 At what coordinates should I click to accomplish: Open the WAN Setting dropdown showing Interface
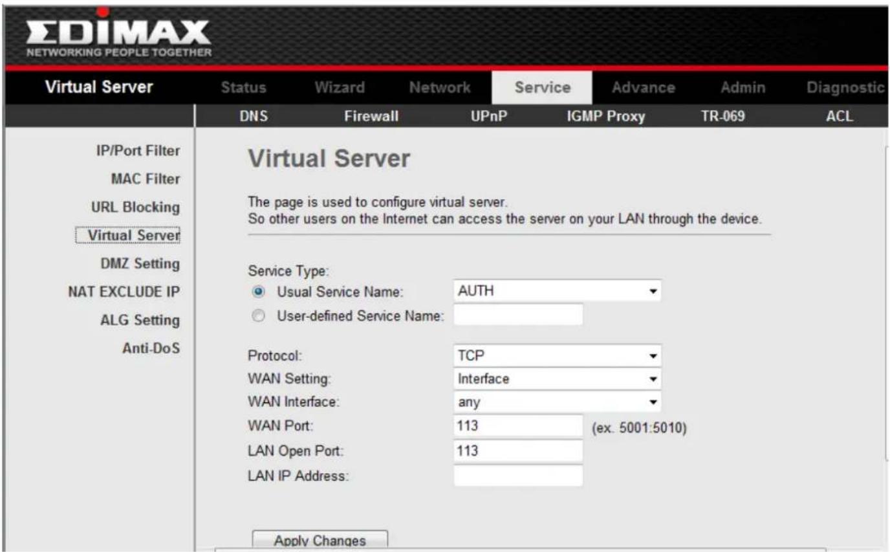click(x=558, y=379)
